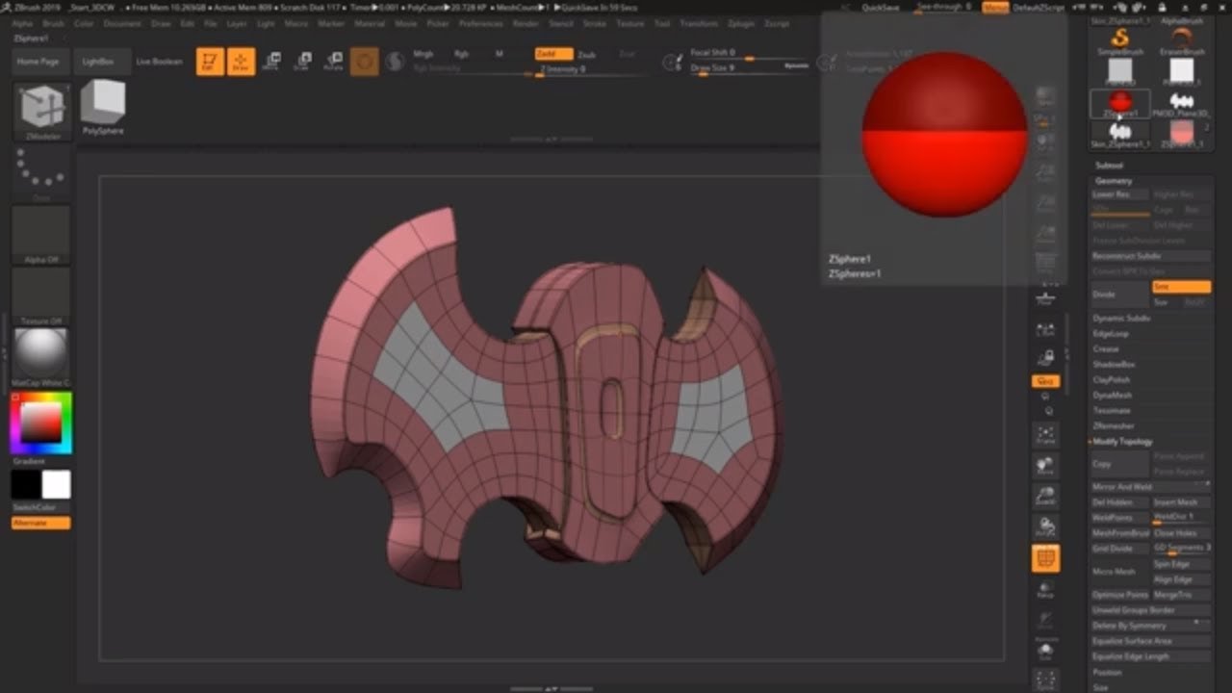Toggle Live Boolean
The height and width of the screenshot is (693, 1232).
tap(159, 62)
